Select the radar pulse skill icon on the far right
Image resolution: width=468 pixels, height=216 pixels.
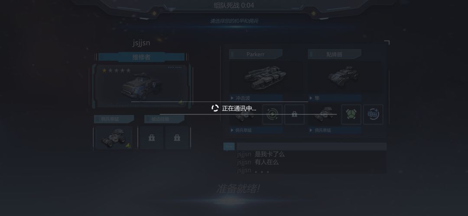click(373, 115)
